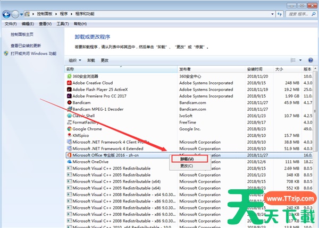319x228 pixels.
Task: Select Microsoft Office 专业版 2016 - zh-cn row
Action: [189, 155]
